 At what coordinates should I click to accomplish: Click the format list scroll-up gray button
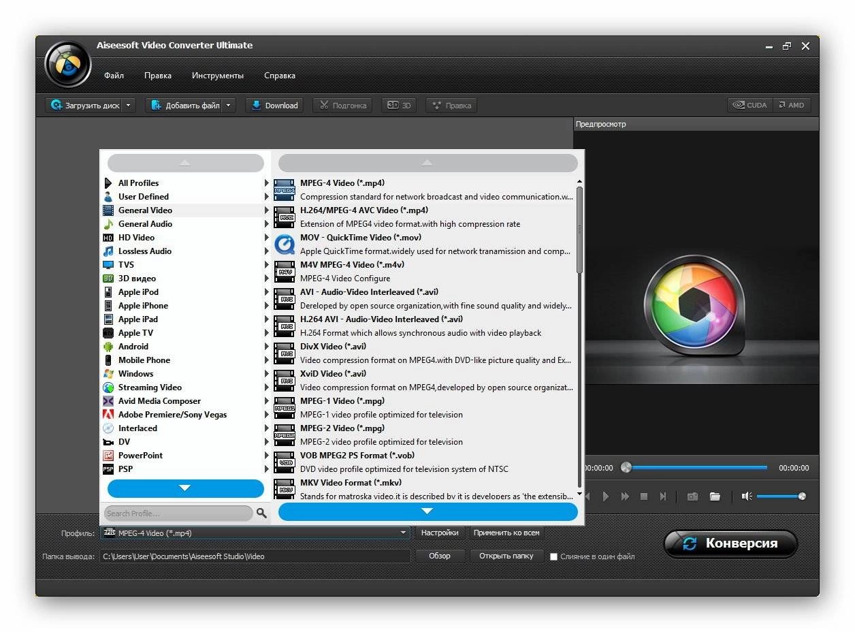pyautogui.click(x=427, y=163)
